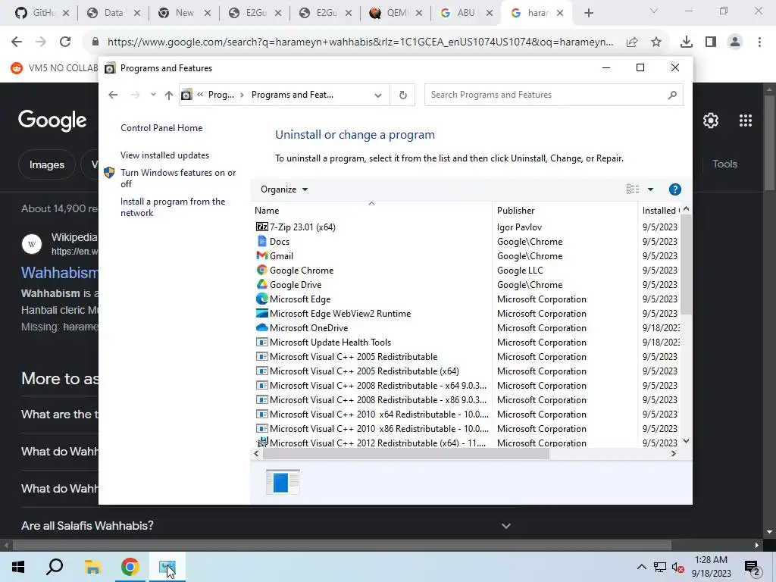Click the vertical scrollbar of the program list
The height and width of the screenshot is (582, 776).
[x=685, y=264]
